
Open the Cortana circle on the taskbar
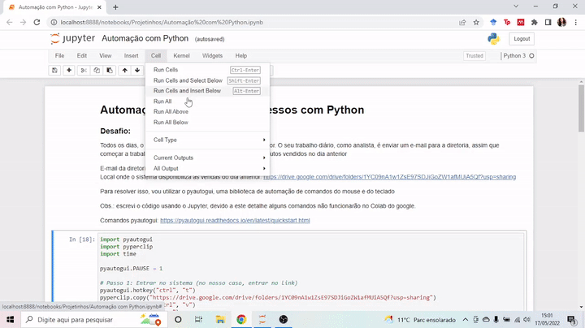(178, 319)
